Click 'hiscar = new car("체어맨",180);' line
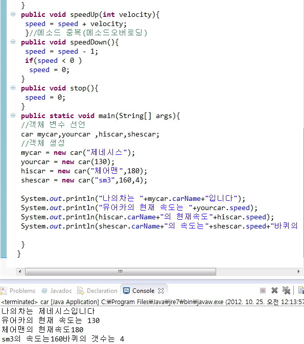Screen dimensions: 304x344 (x=84, y=171)
